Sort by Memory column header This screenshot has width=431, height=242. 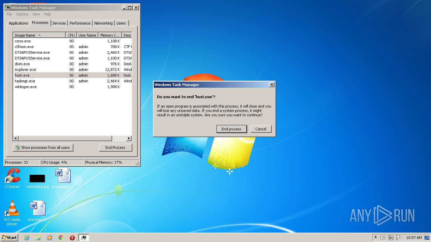point(110,35)
